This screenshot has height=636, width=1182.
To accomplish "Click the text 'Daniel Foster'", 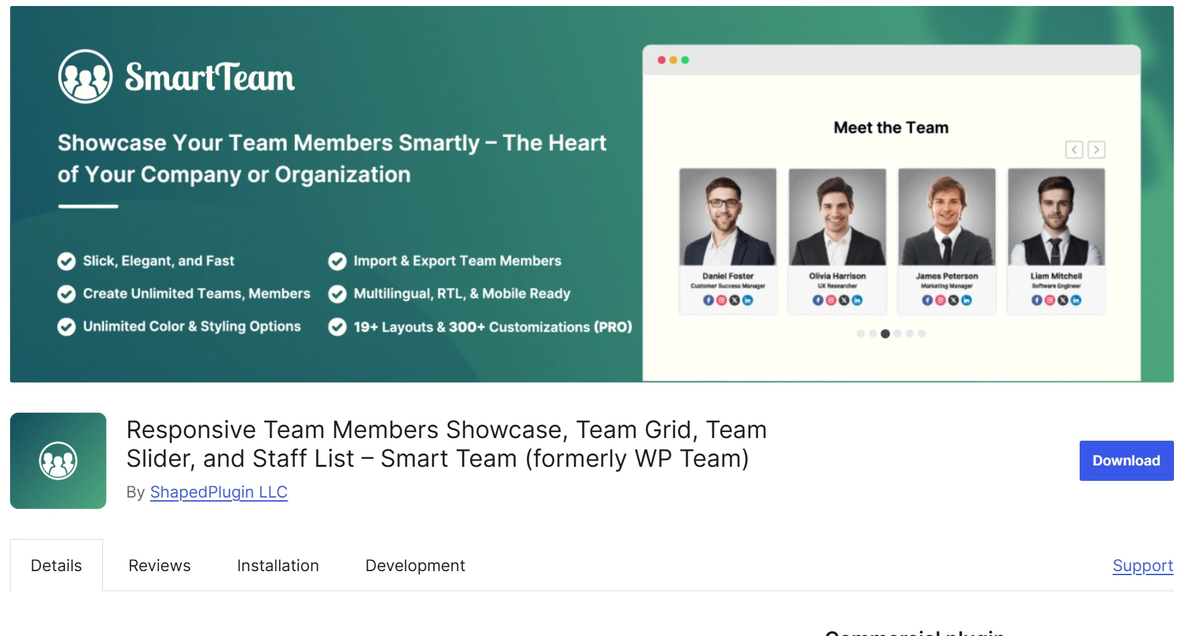I will tap(728, 276).
